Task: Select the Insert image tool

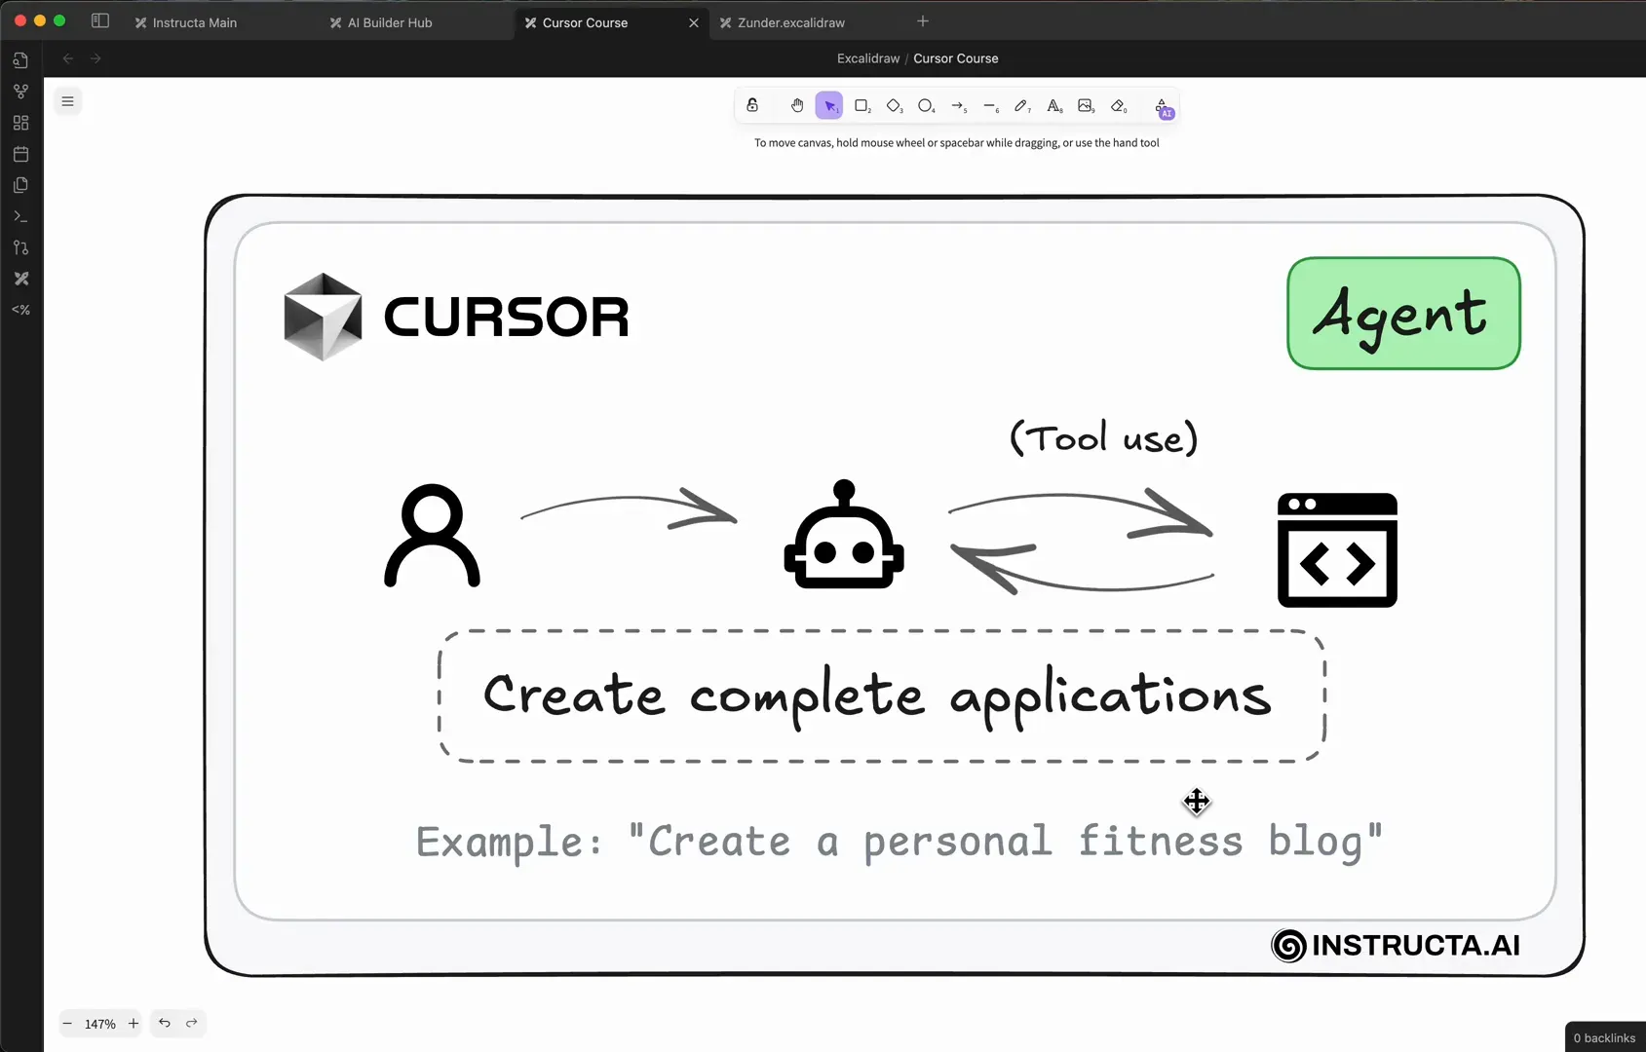Action: pos(1086,105)
